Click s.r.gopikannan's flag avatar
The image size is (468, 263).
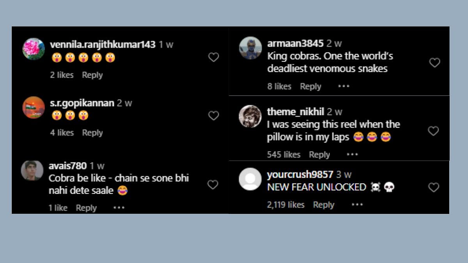34,107
